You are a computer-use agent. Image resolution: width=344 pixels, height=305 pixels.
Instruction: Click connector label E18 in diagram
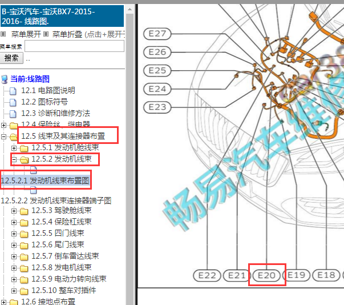click(326, 275)
